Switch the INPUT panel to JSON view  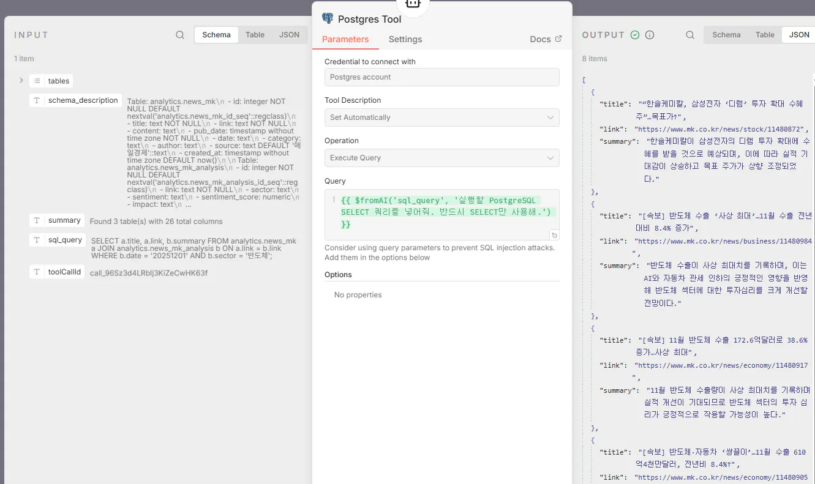click(289, 35)
